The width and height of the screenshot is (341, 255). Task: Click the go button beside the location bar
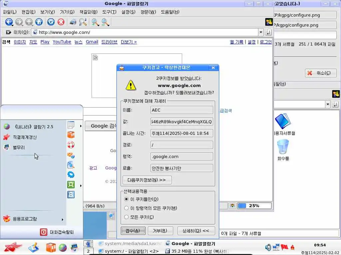[x=268, y=32]
